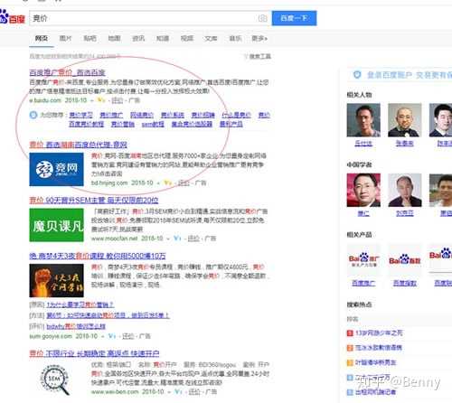Click the V badge after bd.hnjing.com
Viewport: 452px width, 403px height.
click(167, 183)
